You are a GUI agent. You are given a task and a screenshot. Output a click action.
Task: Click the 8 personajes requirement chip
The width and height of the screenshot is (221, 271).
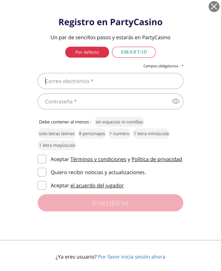click(x=92, y=133)
